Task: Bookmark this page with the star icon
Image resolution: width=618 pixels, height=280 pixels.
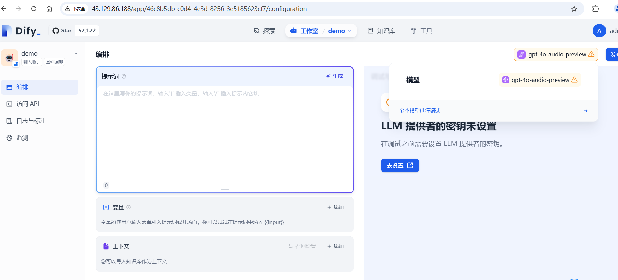Action: coord(574,9)
